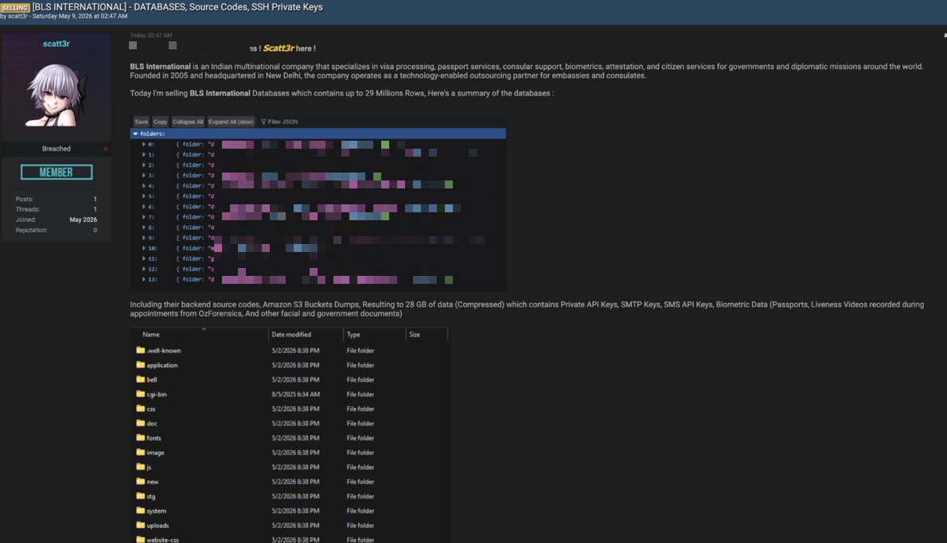
Task: Click the application folder icon
Action: point(141,364)
